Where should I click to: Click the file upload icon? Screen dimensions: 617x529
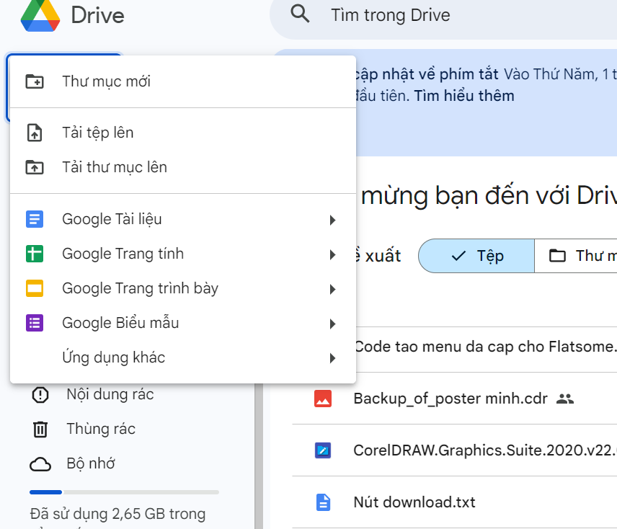[x=35, y=133]
